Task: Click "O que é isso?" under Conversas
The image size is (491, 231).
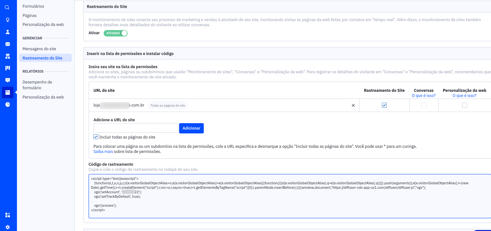Action: point(424,96)
